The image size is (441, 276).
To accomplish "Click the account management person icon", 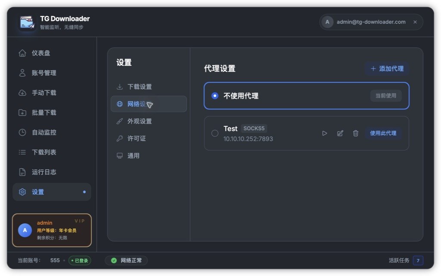I will tap(22, 73).
